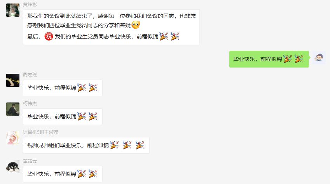Open 柯伟杰's profile avatar
Viewport: 330px width, 184px height.
tap(13, 109)
